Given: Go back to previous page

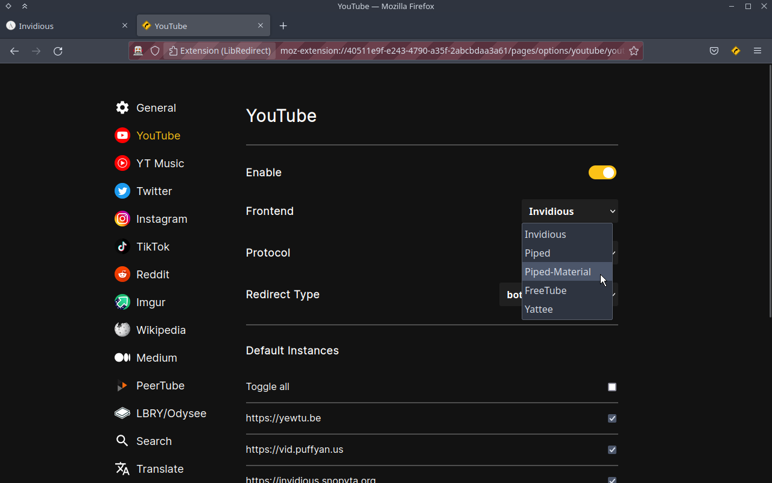Looking at the screenshot, I should point(14,51).
